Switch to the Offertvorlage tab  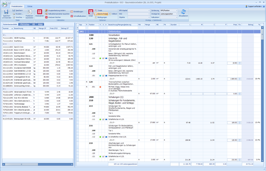[24, 24]
